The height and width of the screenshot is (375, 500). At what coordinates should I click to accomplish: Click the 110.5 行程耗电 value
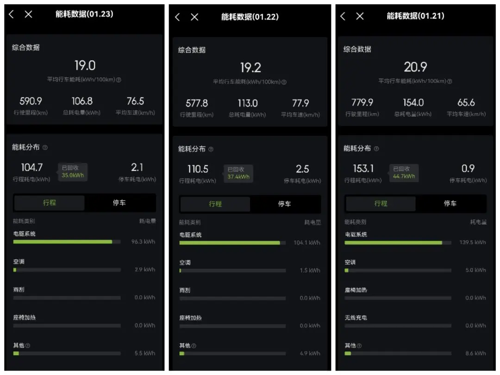click(198, 169)
